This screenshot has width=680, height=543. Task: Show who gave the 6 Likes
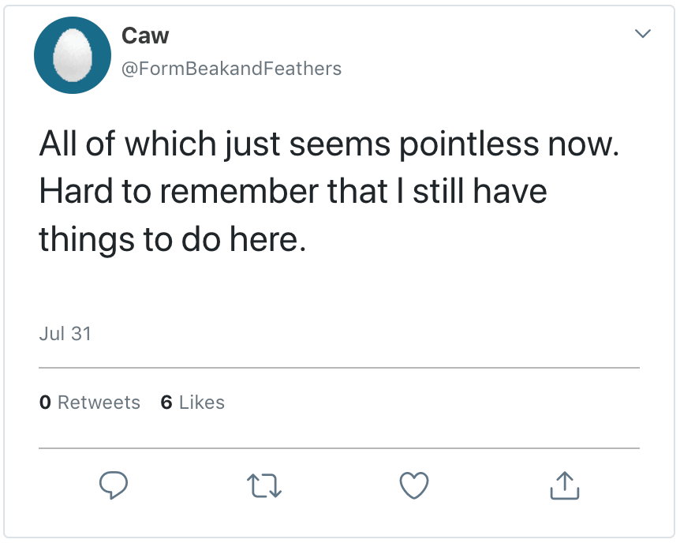(x=192, y=403)
